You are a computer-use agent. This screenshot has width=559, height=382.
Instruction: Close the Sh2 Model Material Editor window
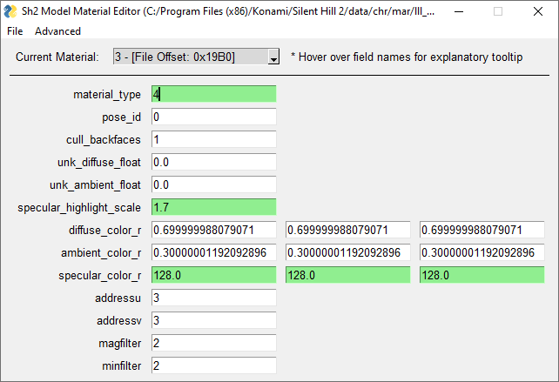[538, 12]
